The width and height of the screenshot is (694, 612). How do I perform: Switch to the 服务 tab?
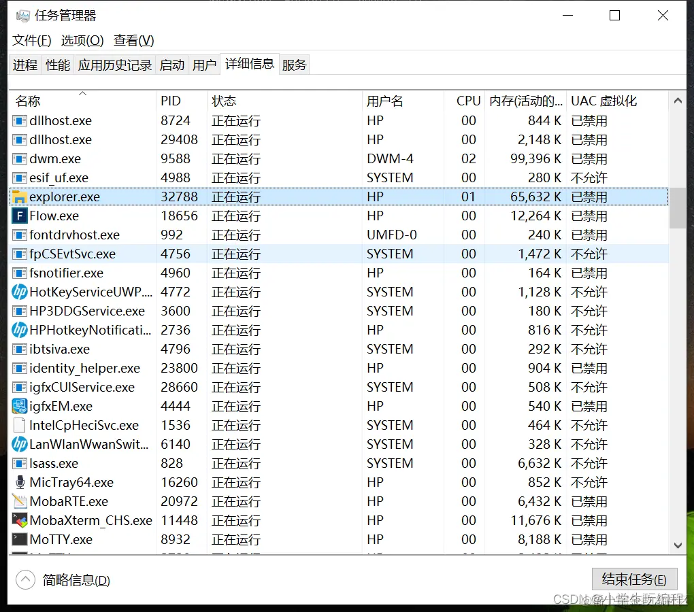[x=295, y=65]
